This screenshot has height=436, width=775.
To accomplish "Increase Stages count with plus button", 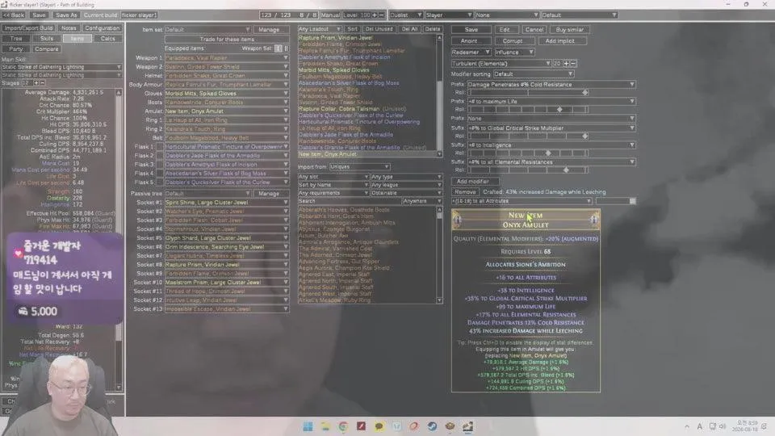I will 36,83.
